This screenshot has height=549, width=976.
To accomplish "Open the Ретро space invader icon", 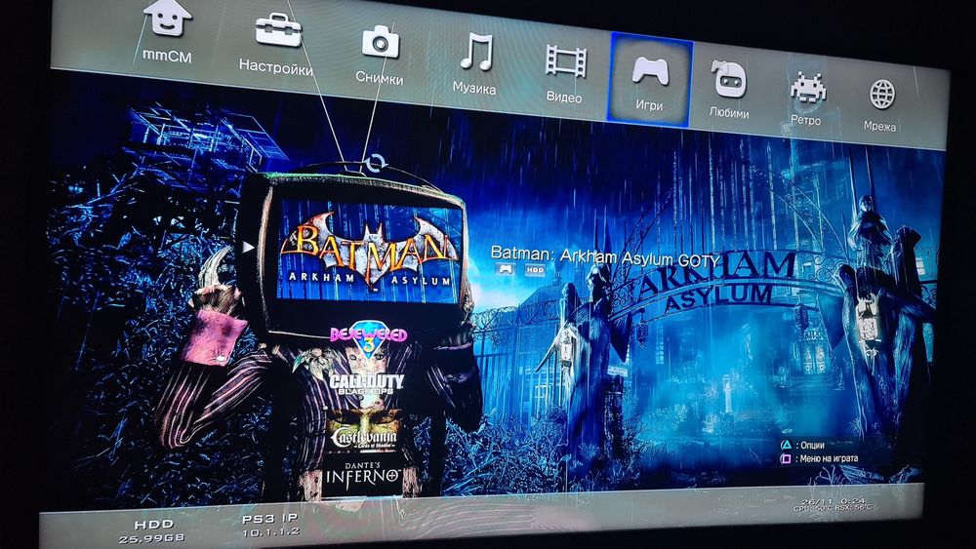I will (808, 88).
